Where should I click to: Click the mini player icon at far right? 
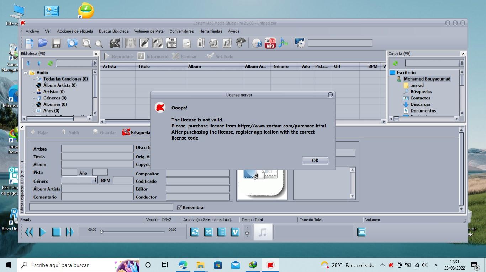[361, 232]
